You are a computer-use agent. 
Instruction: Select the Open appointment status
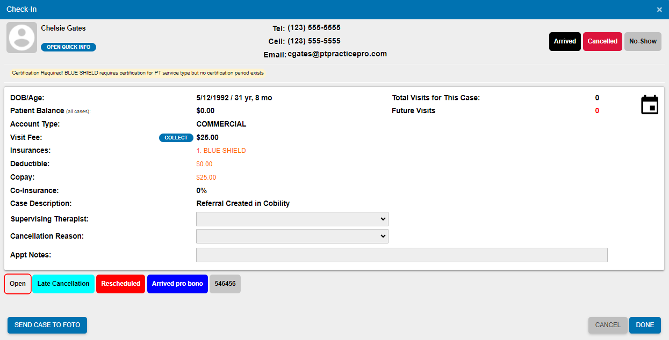(x=17, y=284)
